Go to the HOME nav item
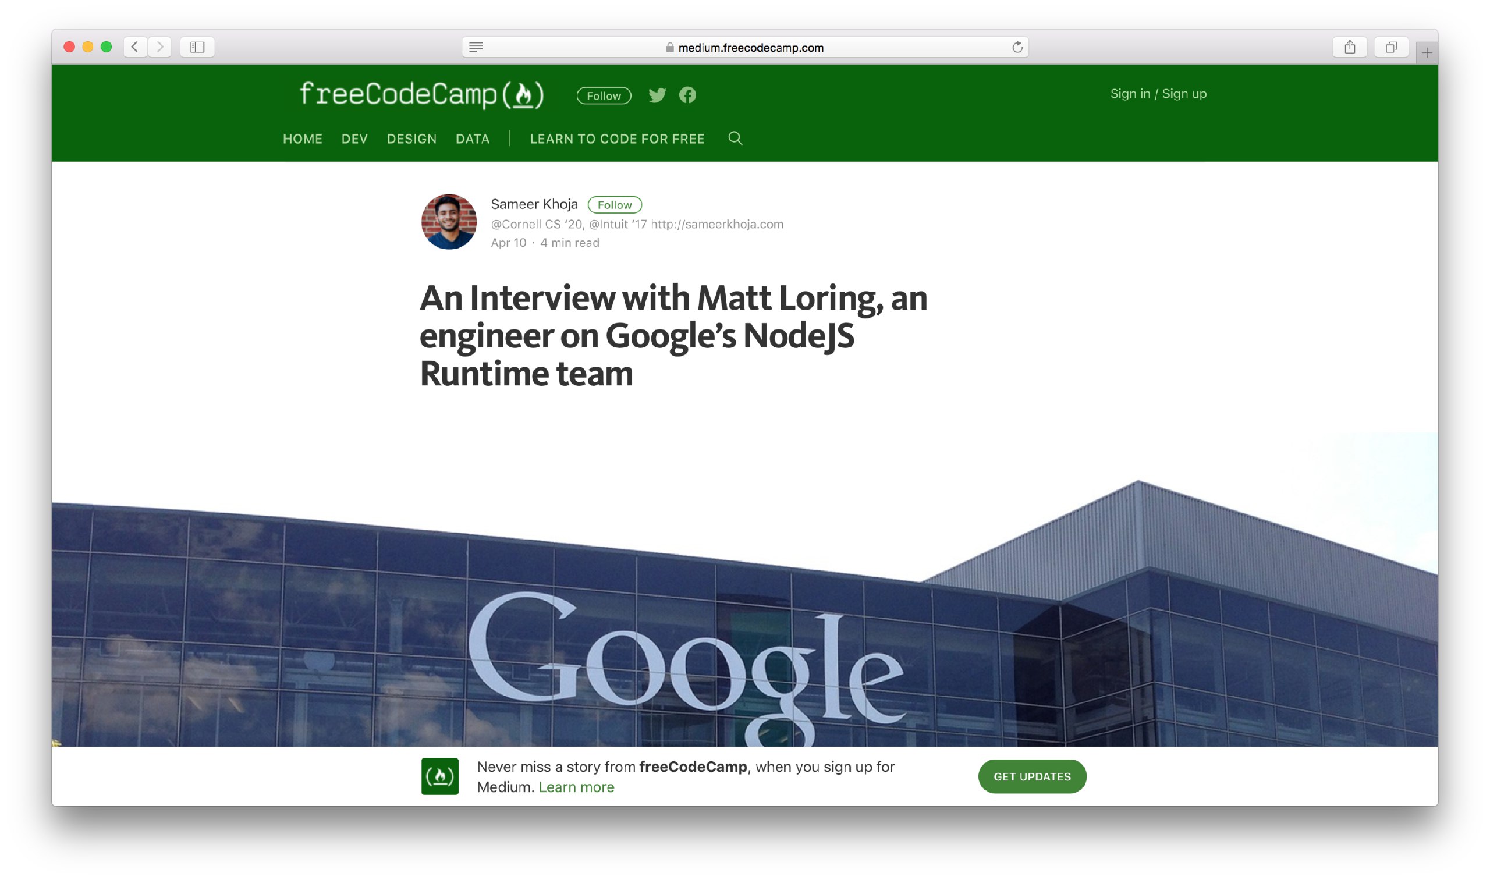1490x880 pixels. pyautogui.click(x=303, y=139)
